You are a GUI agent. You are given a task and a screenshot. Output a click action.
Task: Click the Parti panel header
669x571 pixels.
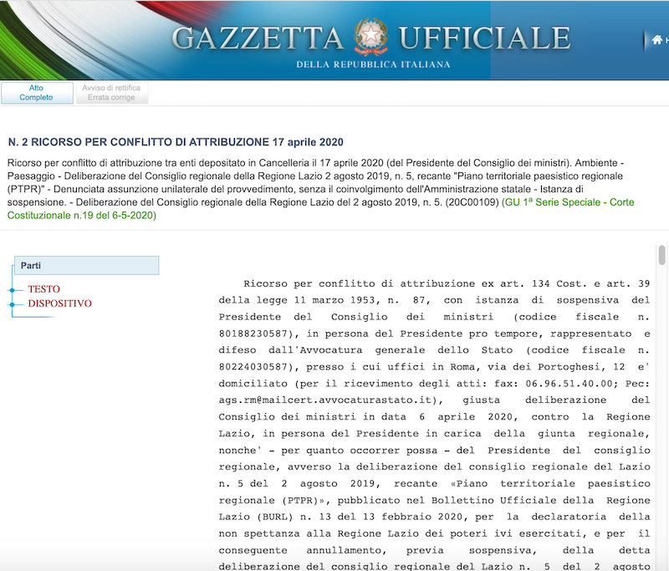tap(87, 265)
